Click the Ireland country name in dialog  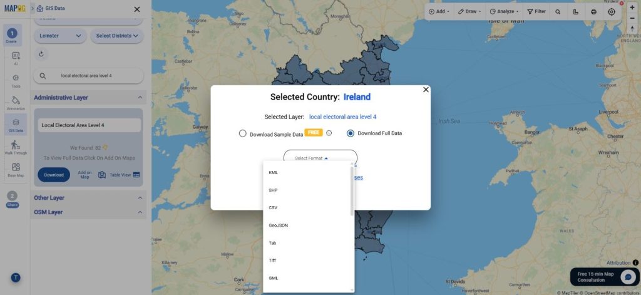[357, 97]
